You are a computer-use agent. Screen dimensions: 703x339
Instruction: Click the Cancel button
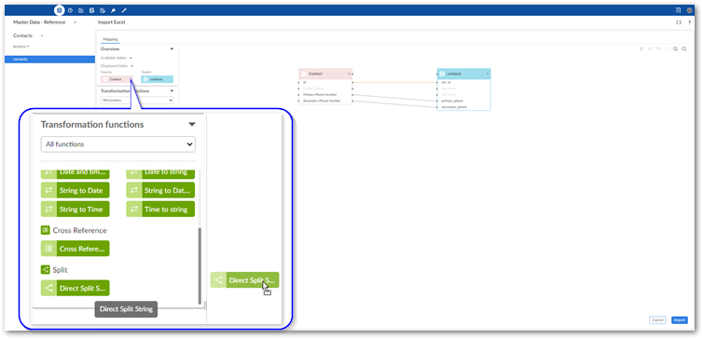click(657, 320)
